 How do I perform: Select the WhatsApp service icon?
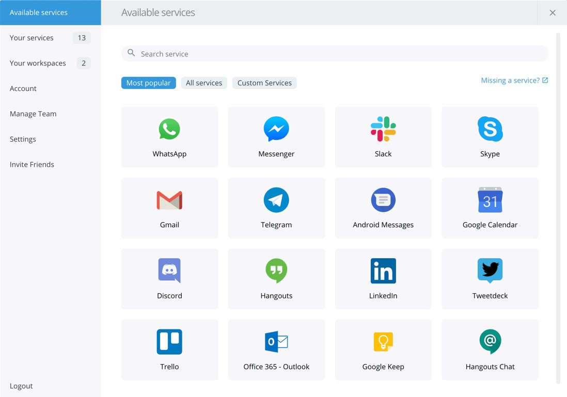point(169,130)
